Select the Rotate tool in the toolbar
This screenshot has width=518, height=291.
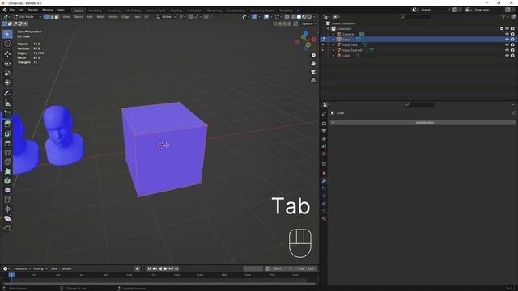point(7,63)
